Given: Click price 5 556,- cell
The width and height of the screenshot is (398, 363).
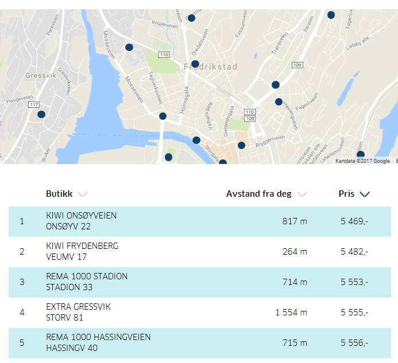Looking at the screenshot, I should [354, 343].
